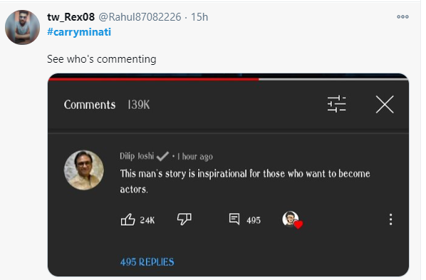
Task: Open tw_Rex08's profile picture
Action: pyautogui.click(x=22, y=27)
